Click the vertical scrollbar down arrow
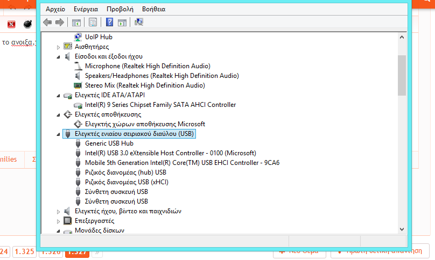Image resolution: width=435 pixels, height=260 pixels. (402, 229)
